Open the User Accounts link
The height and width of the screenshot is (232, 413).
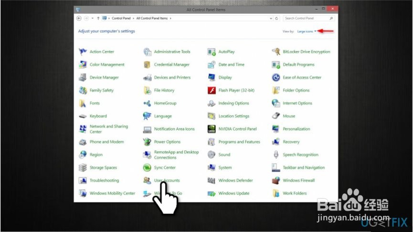(167, 180)
